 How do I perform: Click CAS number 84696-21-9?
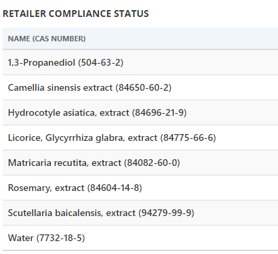[159, 112]
